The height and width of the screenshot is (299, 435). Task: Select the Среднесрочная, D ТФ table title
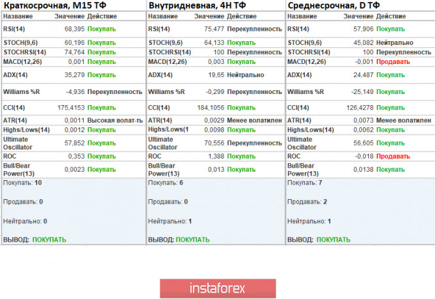click(x=334, y=5)
